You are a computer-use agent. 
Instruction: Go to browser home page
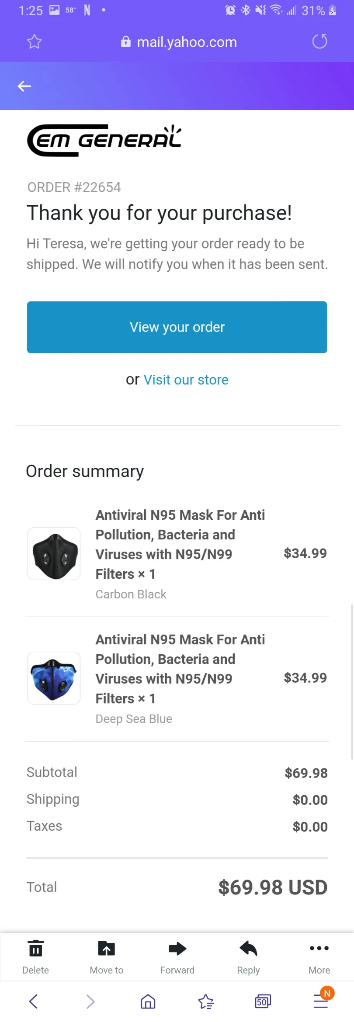148,1001
